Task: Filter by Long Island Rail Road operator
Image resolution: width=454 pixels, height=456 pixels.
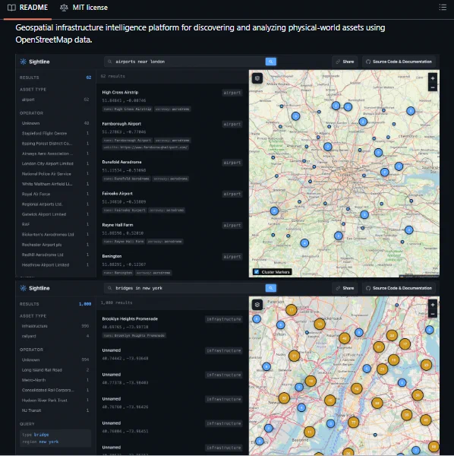Action: (55, 370)
